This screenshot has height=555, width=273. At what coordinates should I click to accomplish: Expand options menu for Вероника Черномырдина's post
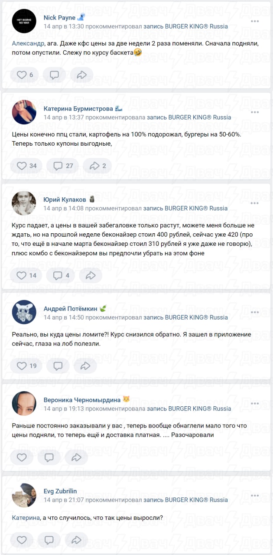pyautogui.click(x=255, y=403)
